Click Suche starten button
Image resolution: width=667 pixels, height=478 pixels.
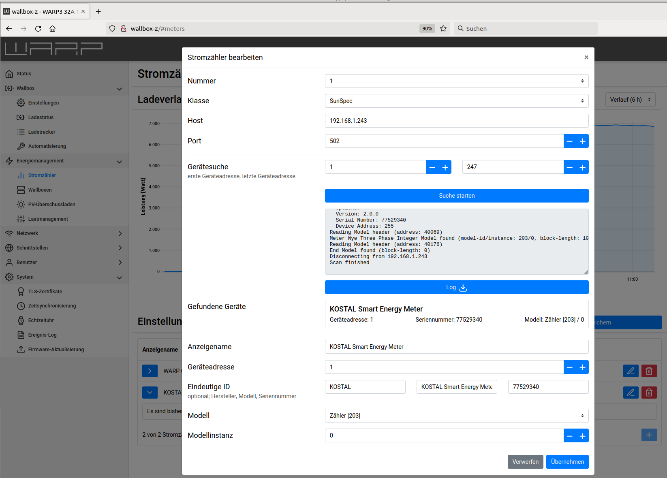point(457,196)
